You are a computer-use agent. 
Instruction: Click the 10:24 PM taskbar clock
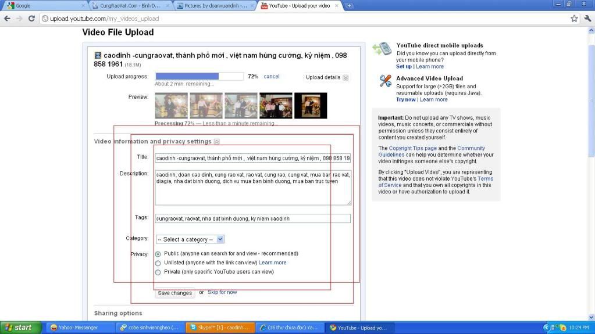coord(579,328)
